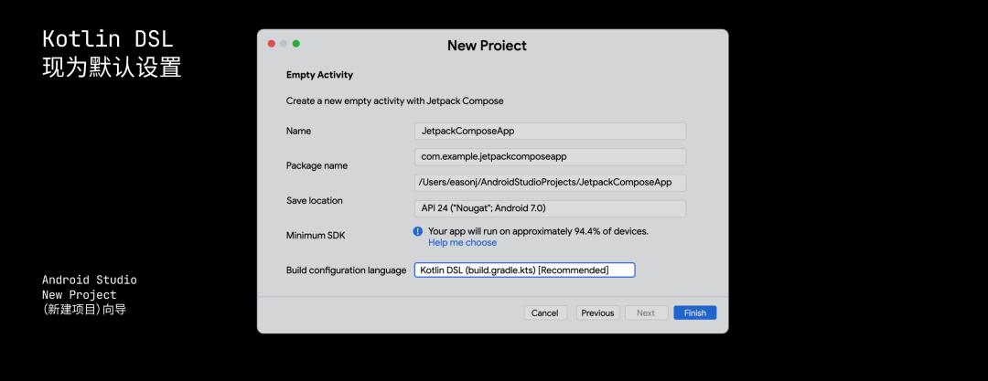The height and width of the screenshot is (381, 988).
Task: Click the Save location label
Action: coord(315,200)
